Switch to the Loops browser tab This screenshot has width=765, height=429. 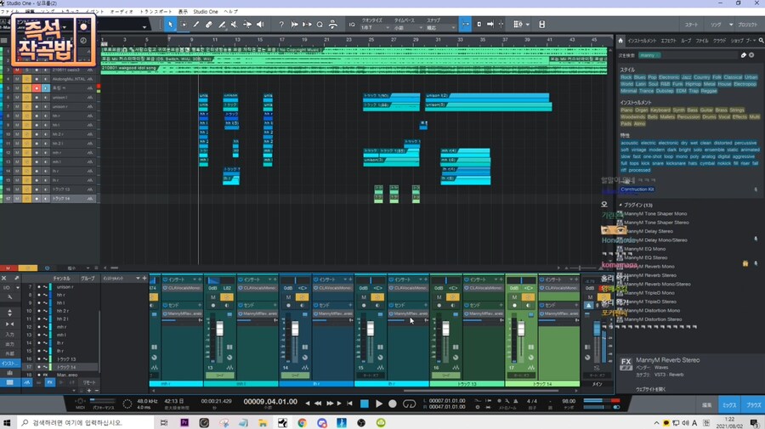(x=686, y=41)
